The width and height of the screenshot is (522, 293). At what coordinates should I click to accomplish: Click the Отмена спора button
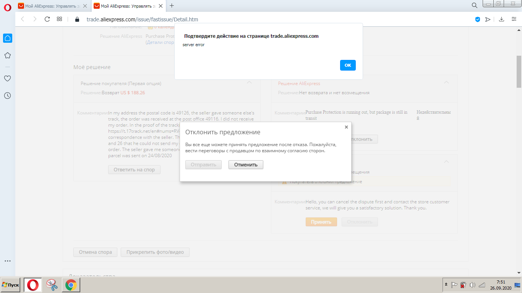coord(95,252)
